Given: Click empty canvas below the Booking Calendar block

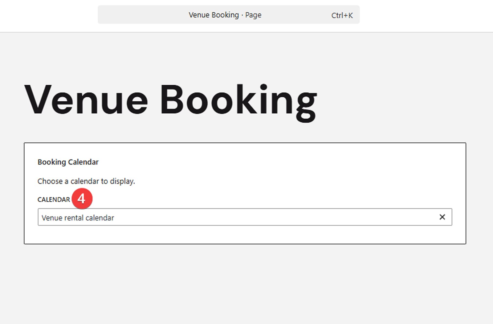Looking at the screenshot, I should pos(245,283).
